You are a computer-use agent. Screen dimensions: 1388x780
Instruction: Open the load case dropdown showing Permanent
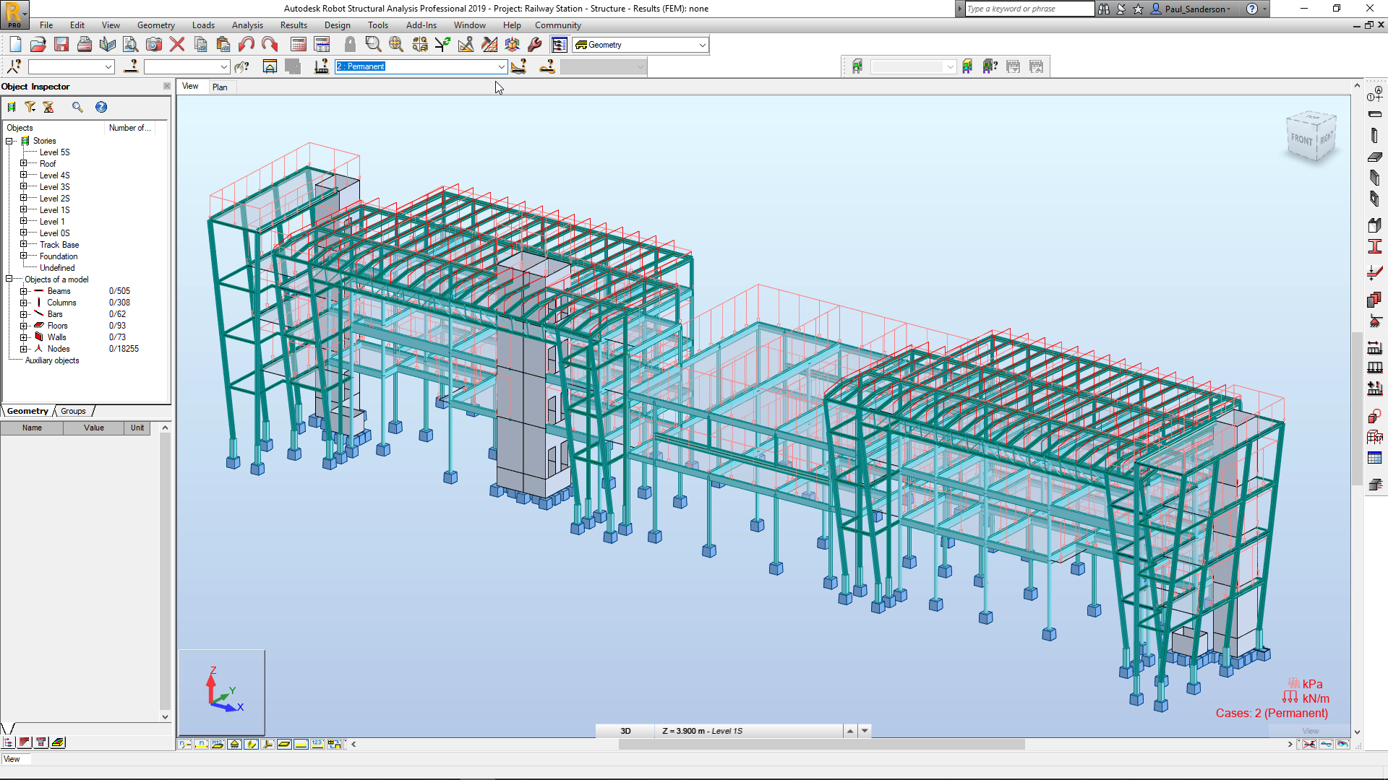click(501, 66)
